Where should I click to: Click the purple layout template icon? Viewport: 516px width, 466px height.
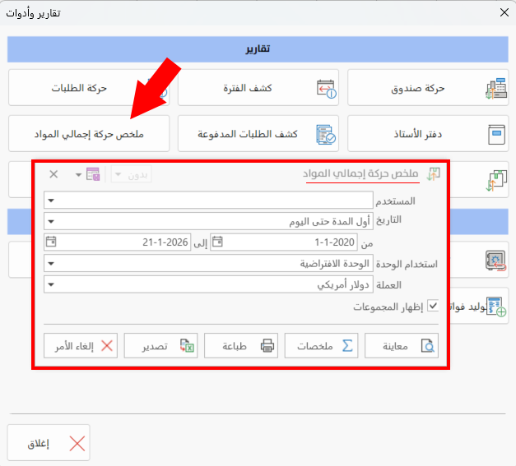(x=93, y=174)
